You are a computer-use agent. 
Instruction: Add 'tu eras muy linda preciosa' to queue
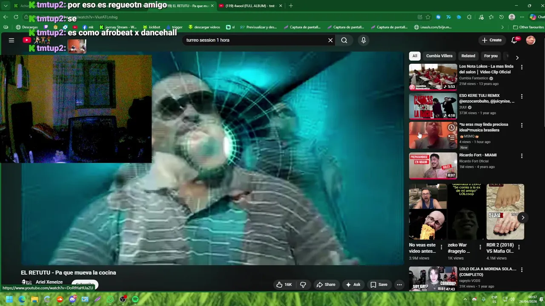(x=451, y=137)
